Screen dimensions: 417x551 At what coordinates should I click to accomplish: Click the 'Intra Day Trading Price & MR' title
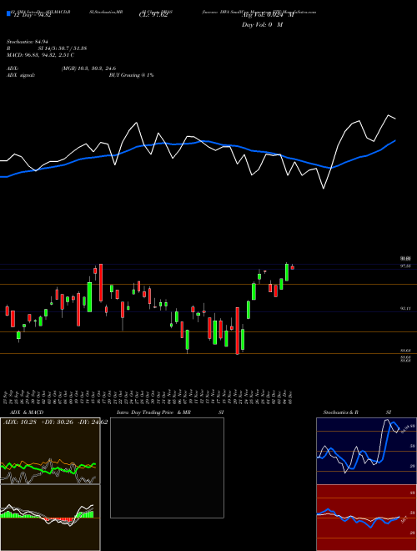pyautogui.click(x=153, y=412)
